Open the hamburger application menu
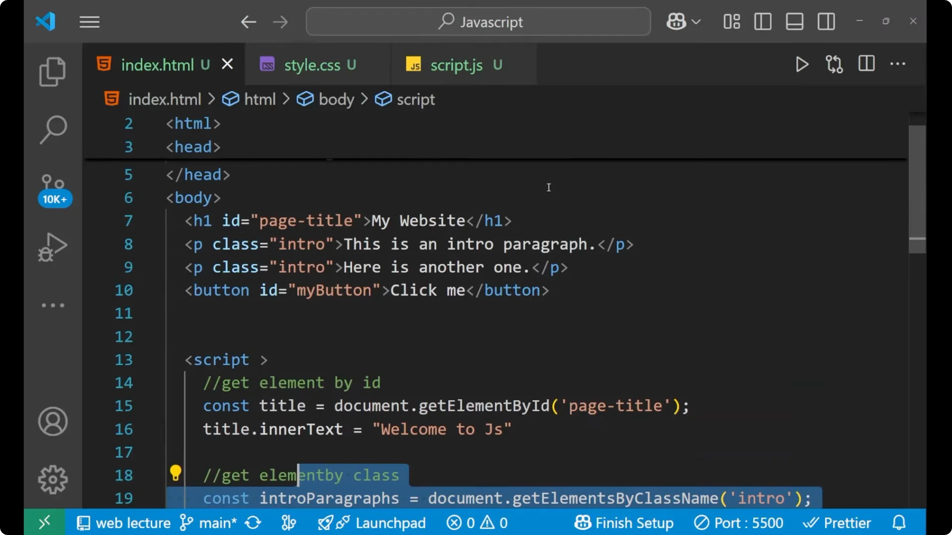Image resolution: width=952 pixels, height=535 pixels. tap(89, 21)
